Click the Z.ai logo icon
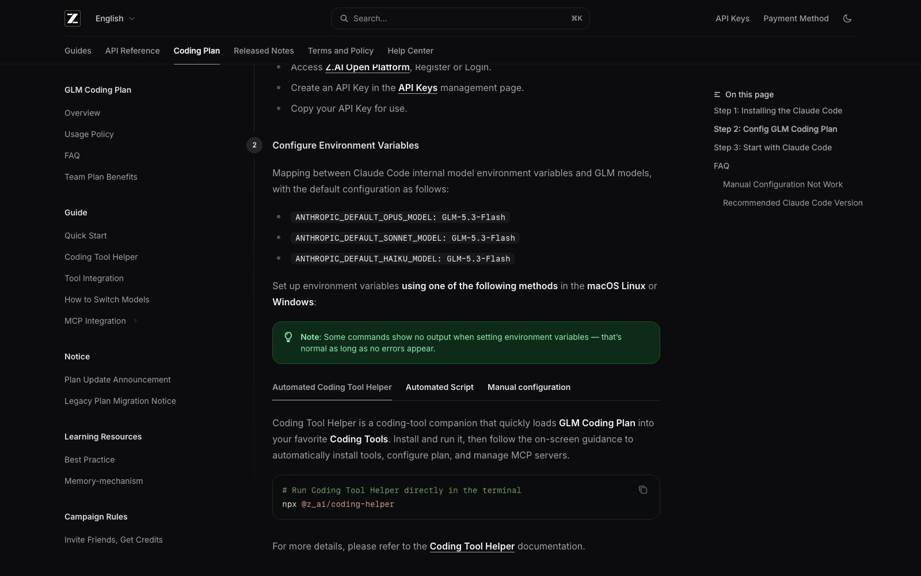The width and height of the screenshot is (921, 576). (x=73, y=18)
